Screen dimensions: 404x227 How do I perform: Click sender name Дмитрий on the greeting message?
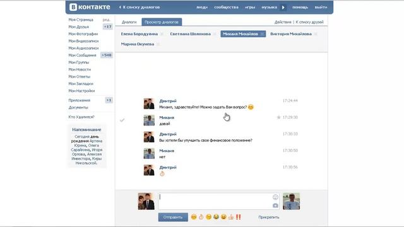[168, 101]
